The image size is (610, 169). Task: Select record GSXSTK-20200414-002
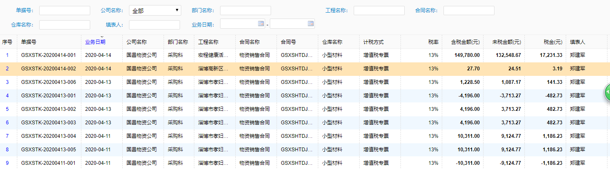pyautogui.click(x=48, y=68)
